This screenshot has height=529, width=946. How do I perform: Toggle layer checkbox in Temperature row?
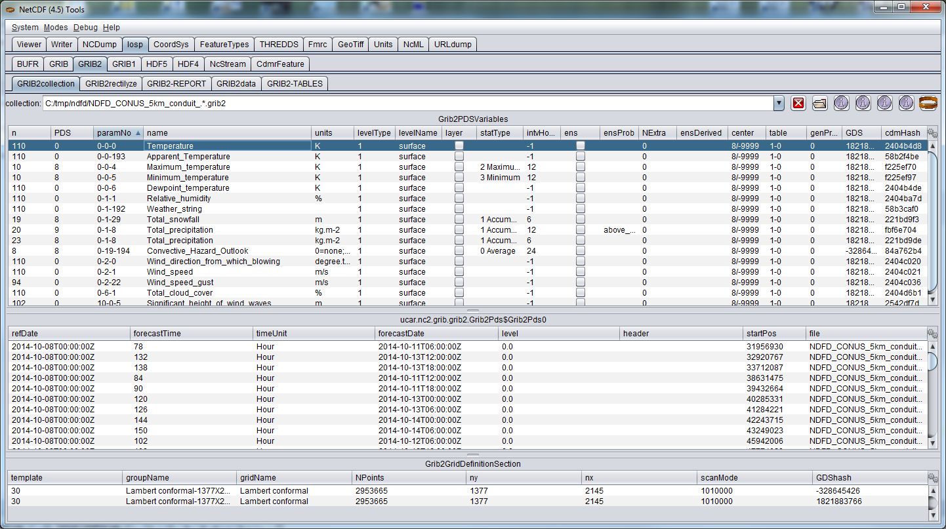coord(459,146)
